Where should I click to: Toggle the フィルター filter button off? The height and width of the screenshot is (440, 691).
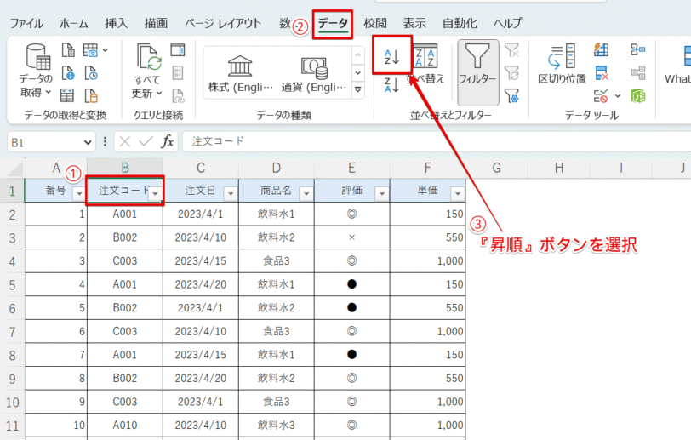click(477, 72)
